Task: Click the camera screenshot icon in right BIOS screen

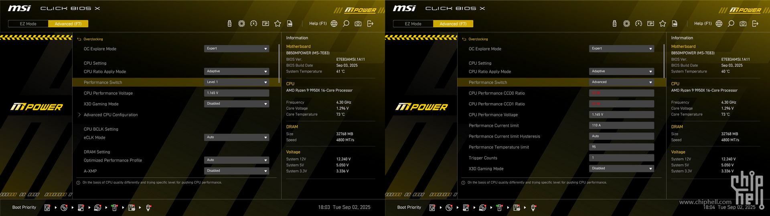Action: pos(743,24)
